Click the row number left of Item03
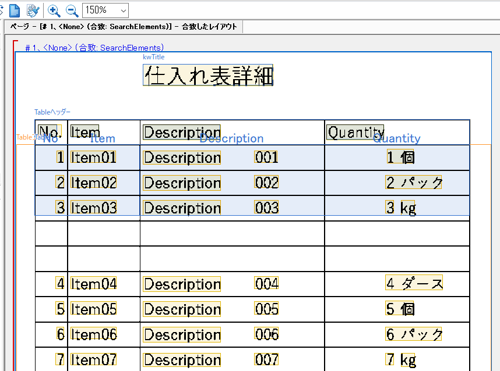The image size is (500, 371). 60,208
